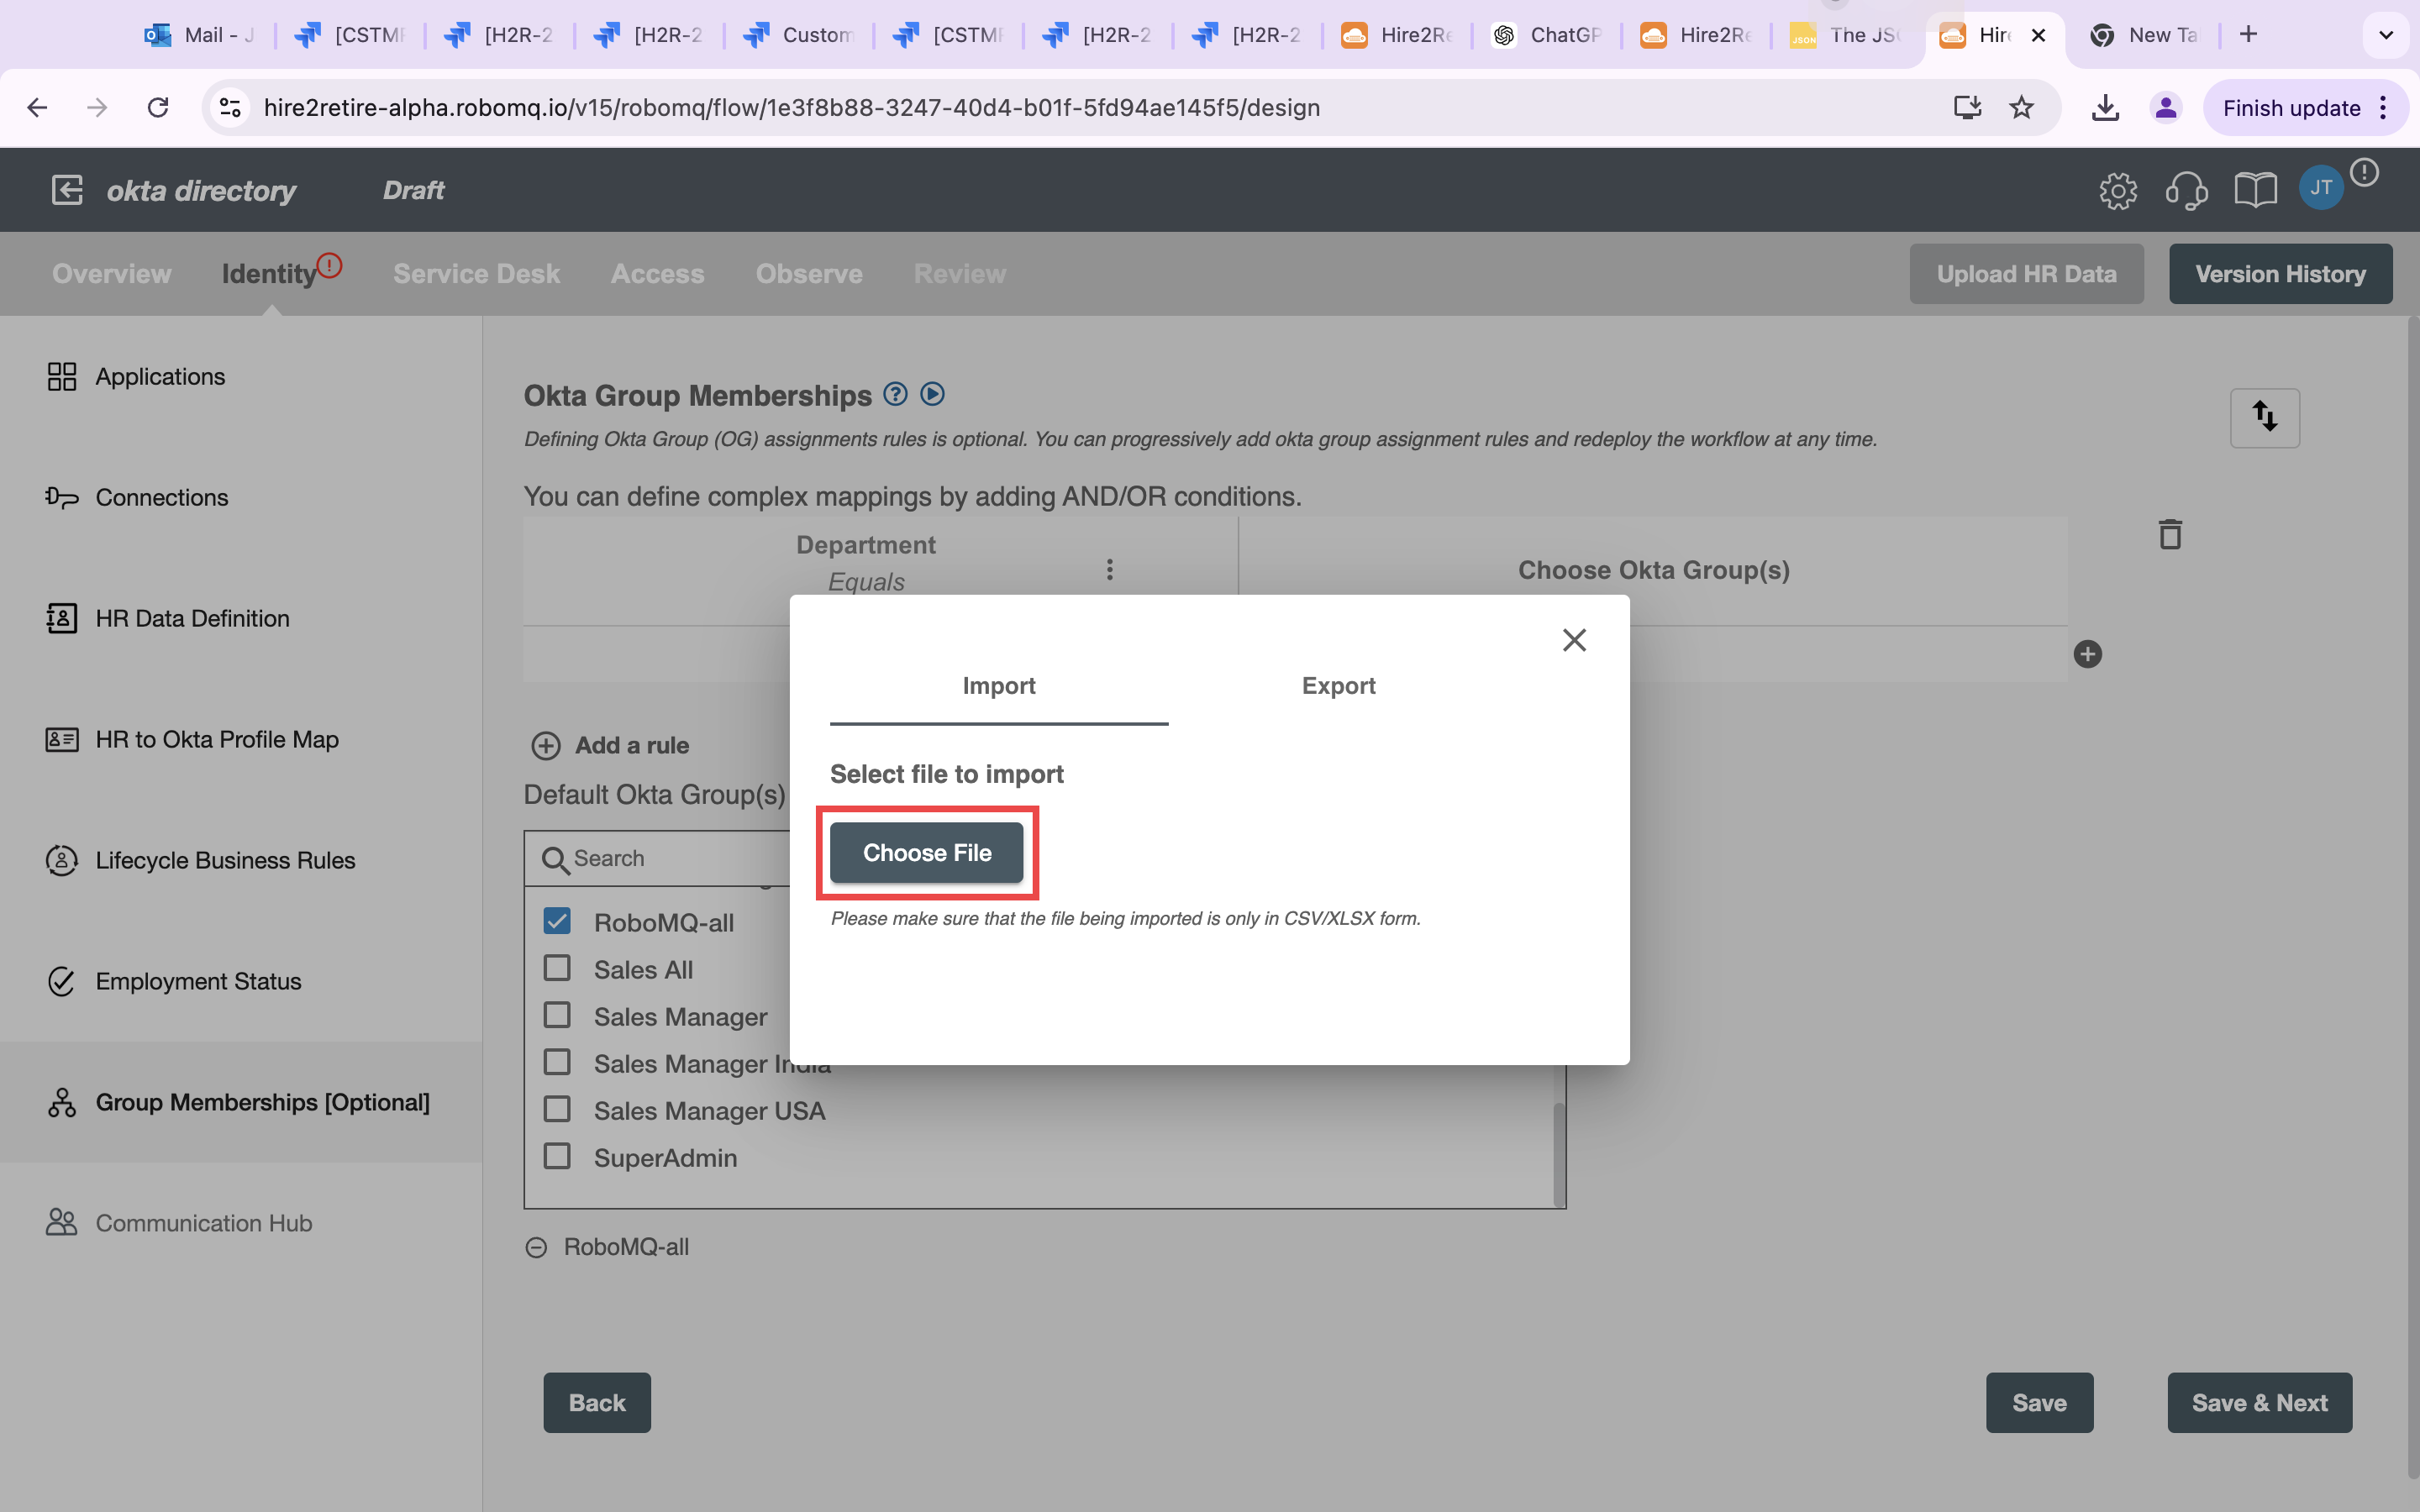Click the Save & Next button
Image resolution: width=2420 pixels, height=1512 pixels.
pos(2260,1402)
